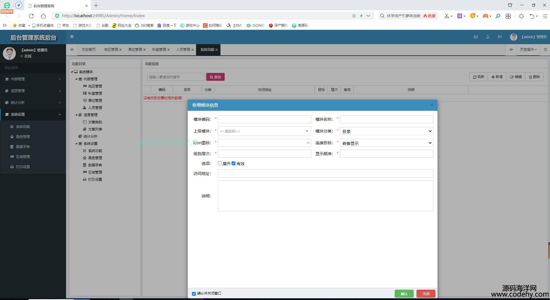
Task: Open the 模块分类 dropdown
Action: pyautogui.click(x=386, y=131)
